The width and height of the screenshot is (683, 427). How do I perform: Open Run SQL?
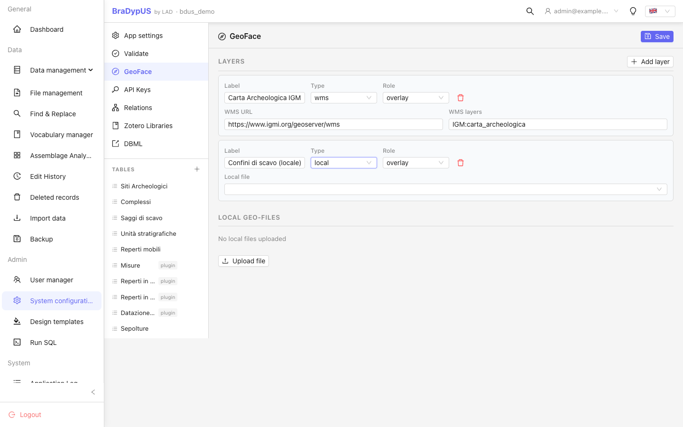(x=52, y=343)
